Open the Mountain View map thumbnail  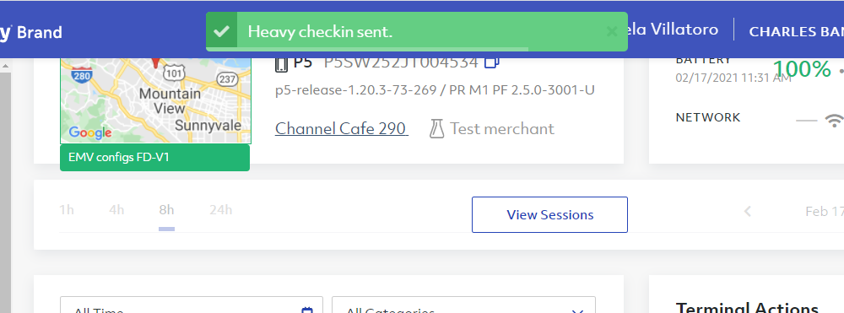155,100
